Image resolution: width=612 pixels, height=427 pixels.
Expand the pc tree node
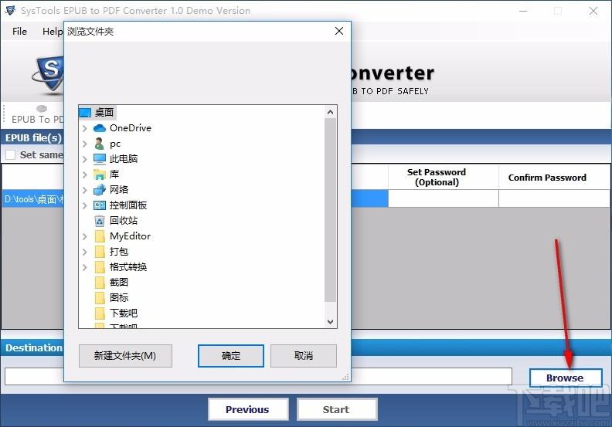click(85, 144)
